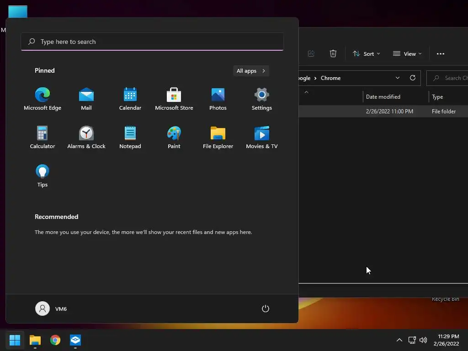Open Notepad

pyautogui.click(x=130, y=138)
